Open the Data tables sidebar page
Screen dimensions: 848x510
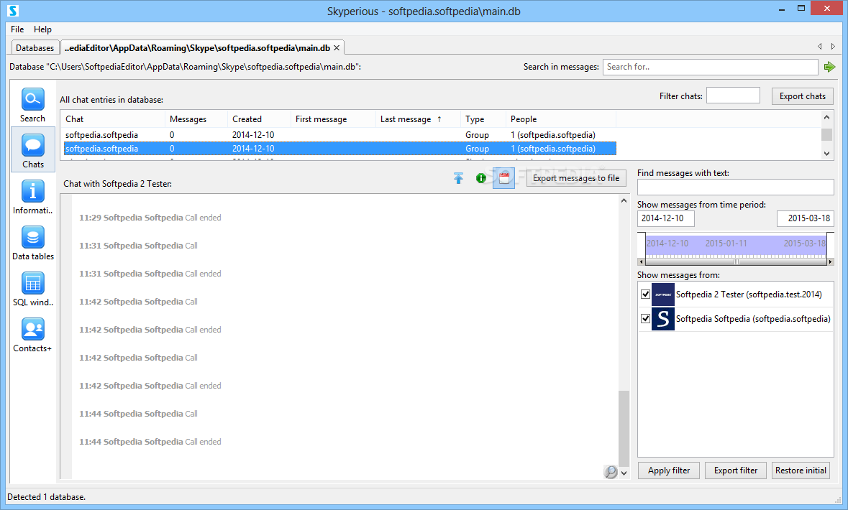(x=32, y=243)
